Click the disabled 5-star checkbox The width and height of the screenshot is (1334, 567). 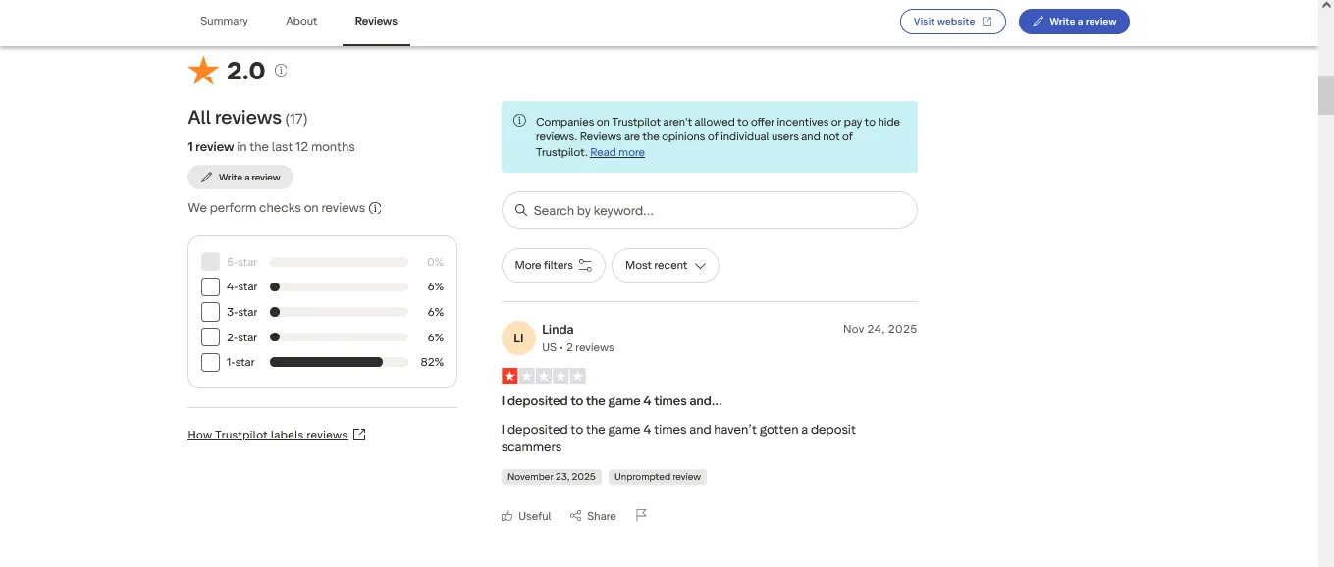pos(210,262)
